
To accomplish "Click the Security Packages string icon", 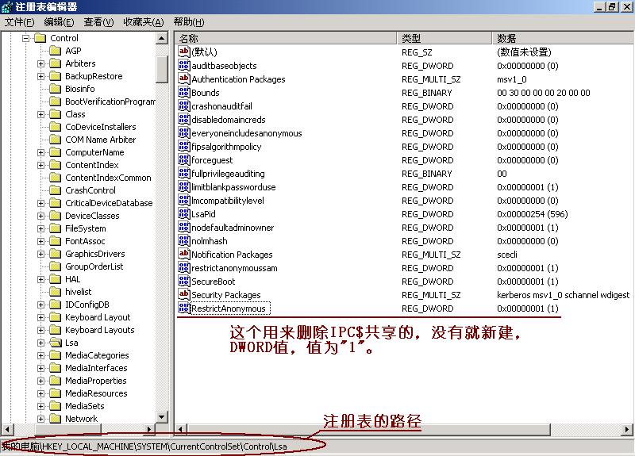I will point(184,294).
